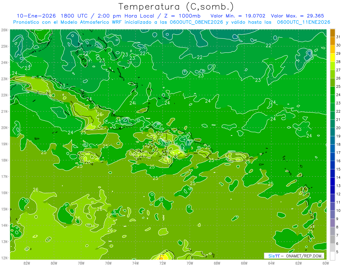Click the "26N" latitude axis label
Viewport: 346px width, 267px height.
(x=4, y=30)
